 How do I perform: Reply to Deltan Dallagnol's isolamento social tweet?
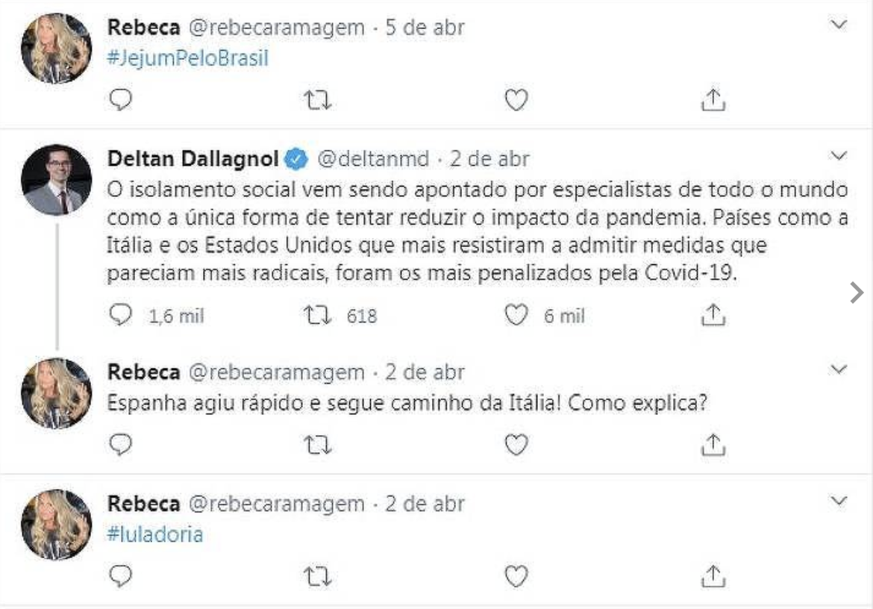[120, 316]
